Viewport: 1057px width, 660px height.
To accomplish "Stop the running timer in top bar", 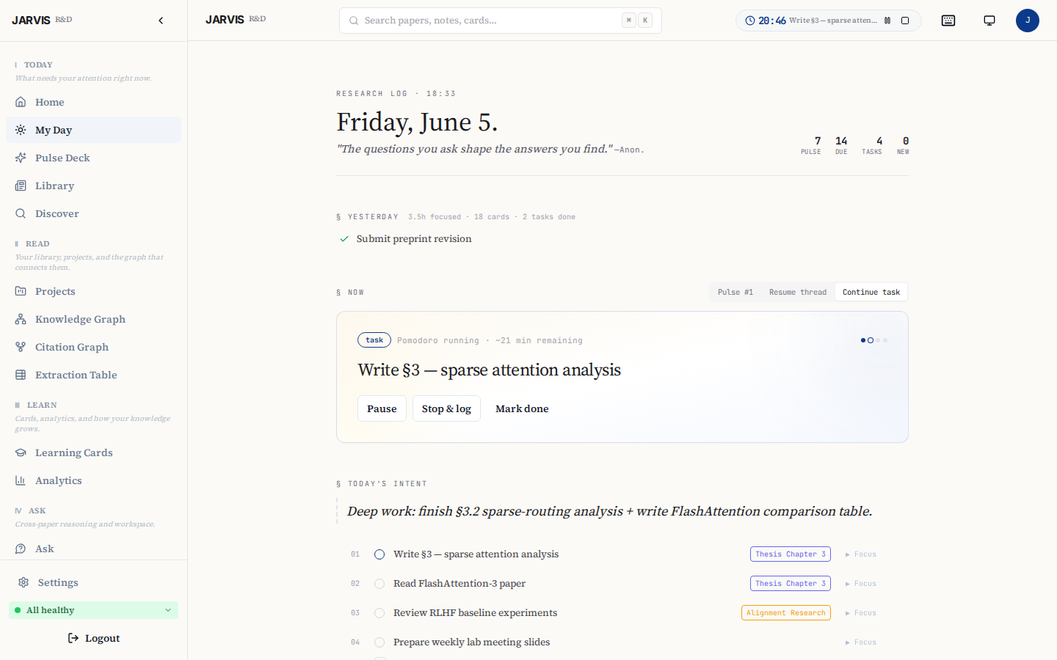I will point(905,21).
